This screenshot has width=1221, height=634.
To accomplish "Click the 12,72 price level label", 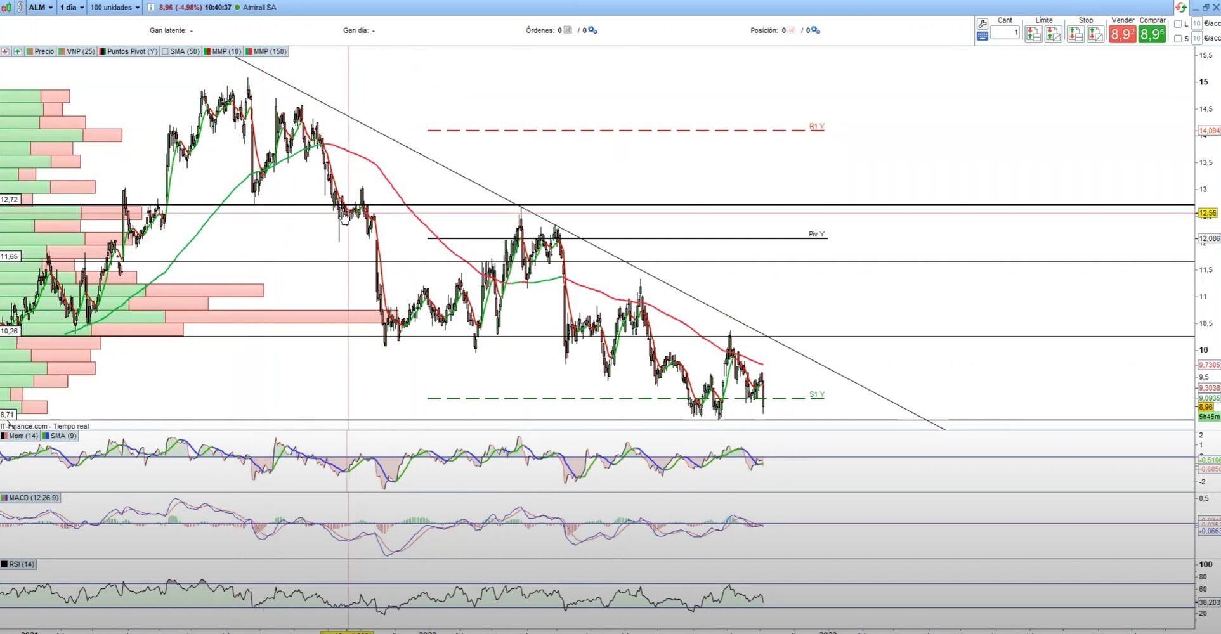I will click(x=10, y=200).
